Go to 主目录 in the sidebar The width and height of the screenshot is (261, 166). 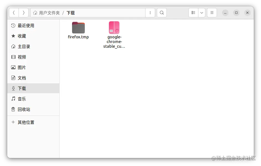click(x=33, y=46)
